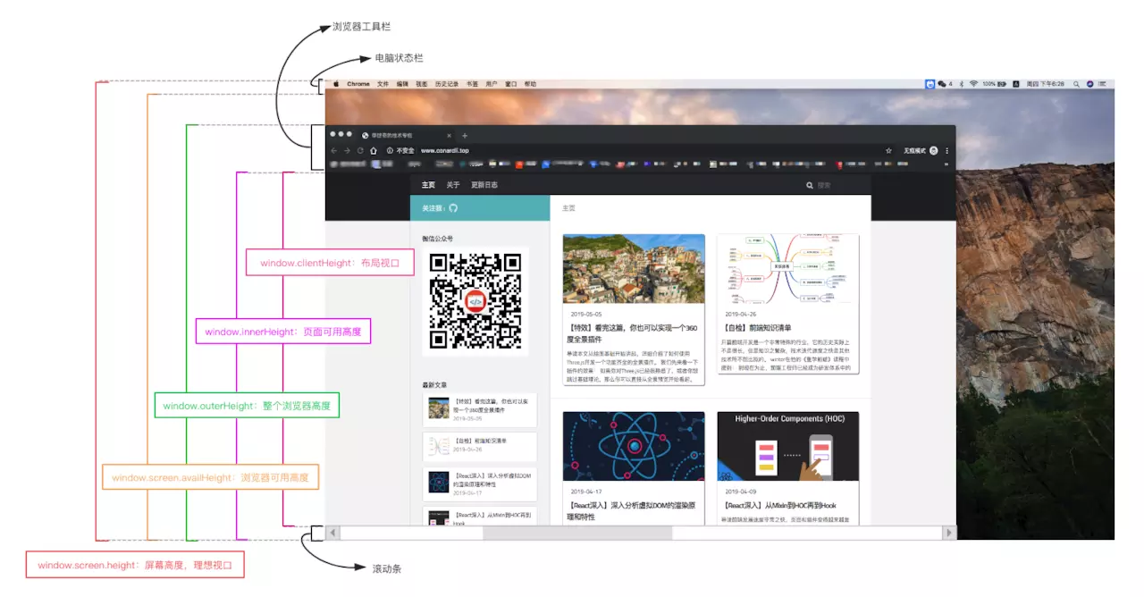Bookmark the page with the star icon
Viewport: 1144px width, 597px height.
(x=888, y=150)
